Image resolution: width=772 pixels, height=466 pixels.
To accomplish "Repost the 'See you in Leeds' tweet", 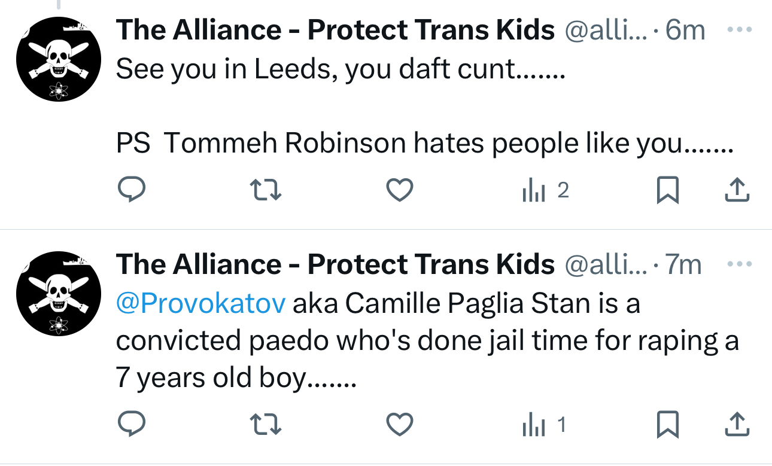I will [265, 190].
